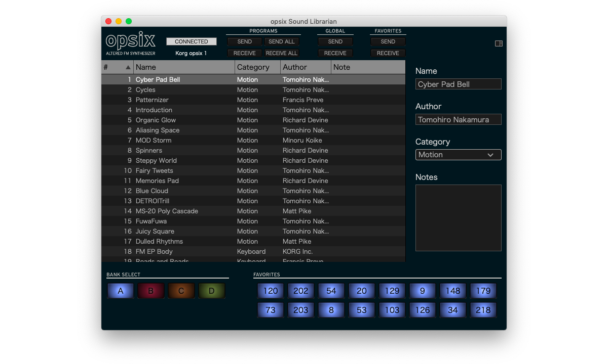This screenshot has width=608, height=364.
Task: Select favorite slot 9
Action: tap(423, 291)
